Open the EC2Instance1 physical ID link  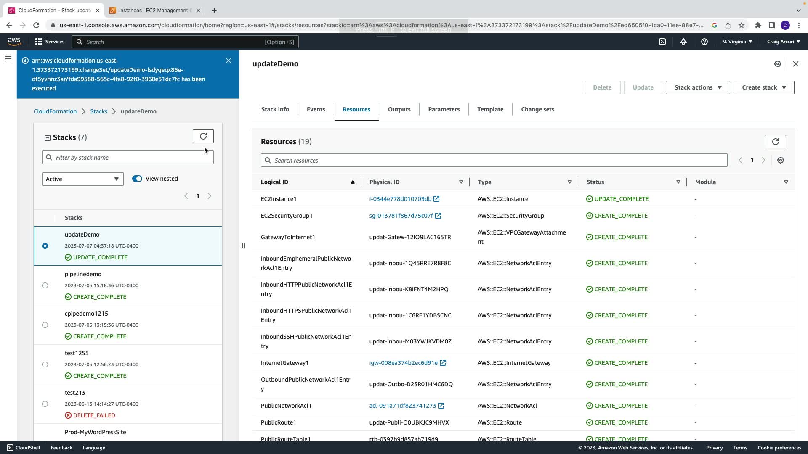tap(400, 199)
